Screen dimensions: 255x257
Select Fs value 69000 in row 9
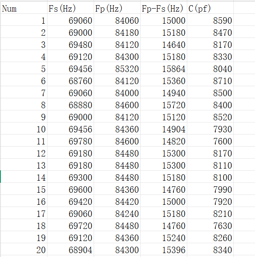[70, 116]
